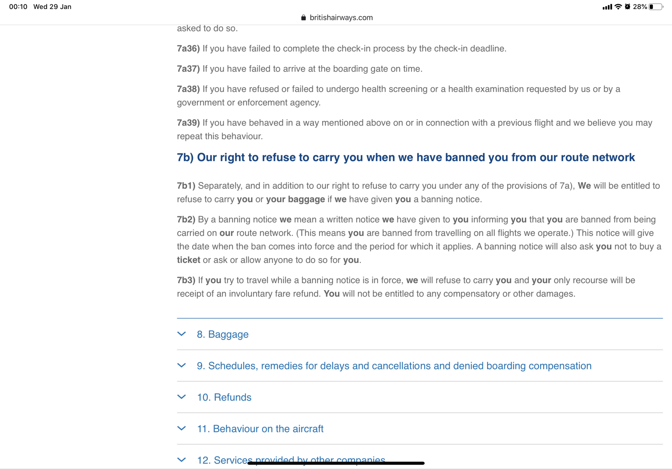Expand chevron beside 12. Services provided
Viewport: 672px width, 469px height.
pyautogui.click(x=181, y=460)
